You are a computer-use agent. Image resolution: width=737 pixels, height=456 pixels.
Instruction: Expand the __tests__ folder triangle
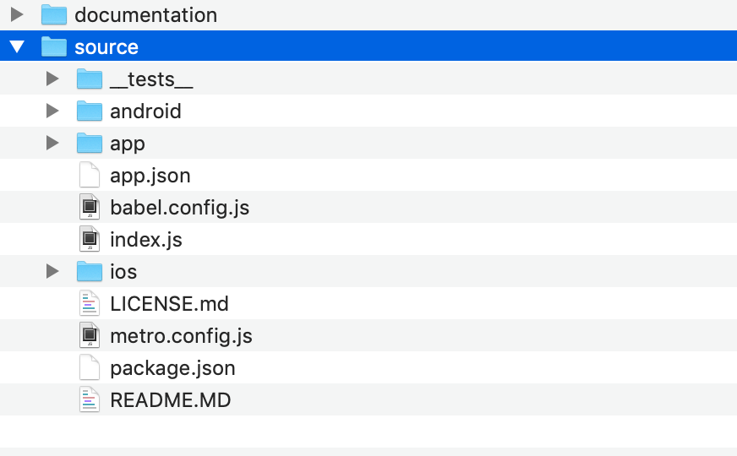[x=52, y=79]
